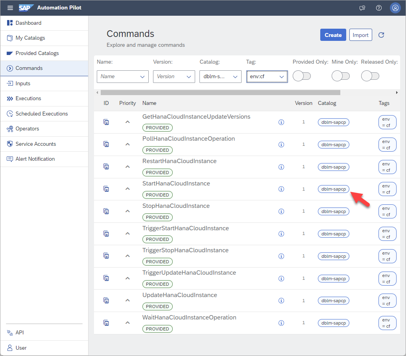Show info for StopHanaCloudInstance
The image size is (406, 356).
281,211
